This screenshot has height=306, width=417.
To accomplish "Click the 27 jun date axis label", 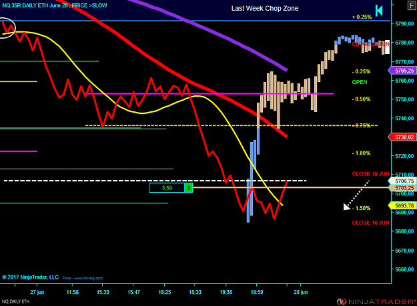I will coord(37,292).
